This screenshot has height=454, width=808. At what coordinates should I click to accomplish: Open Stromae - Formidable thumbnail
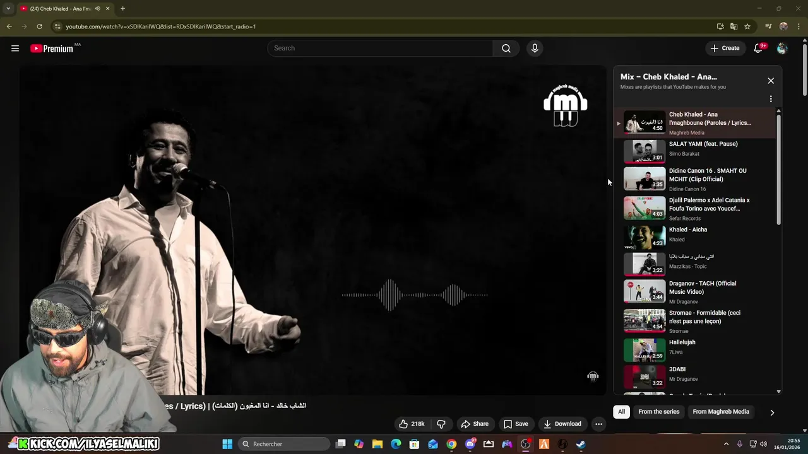[x=645, y=321]
